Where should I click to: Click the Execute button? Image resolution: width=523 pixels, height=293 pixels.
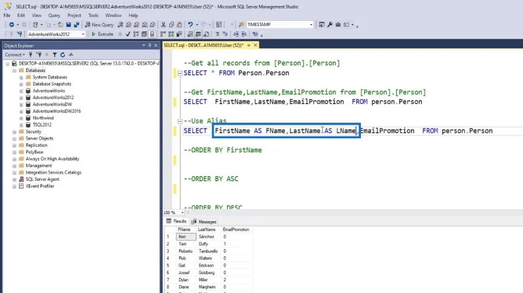click(x=103, y=34)
